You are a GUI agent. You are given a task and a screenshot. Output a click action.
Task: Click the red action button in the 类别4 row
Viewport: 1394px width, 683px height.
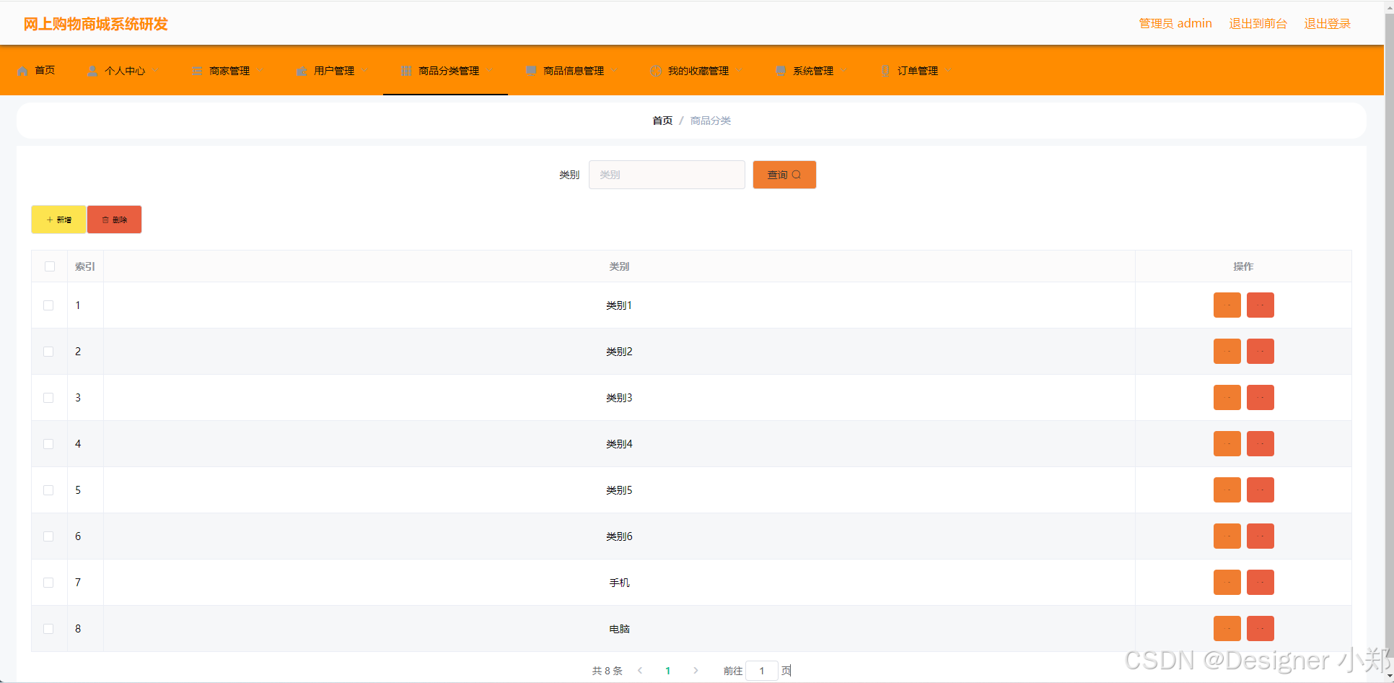1260,443
